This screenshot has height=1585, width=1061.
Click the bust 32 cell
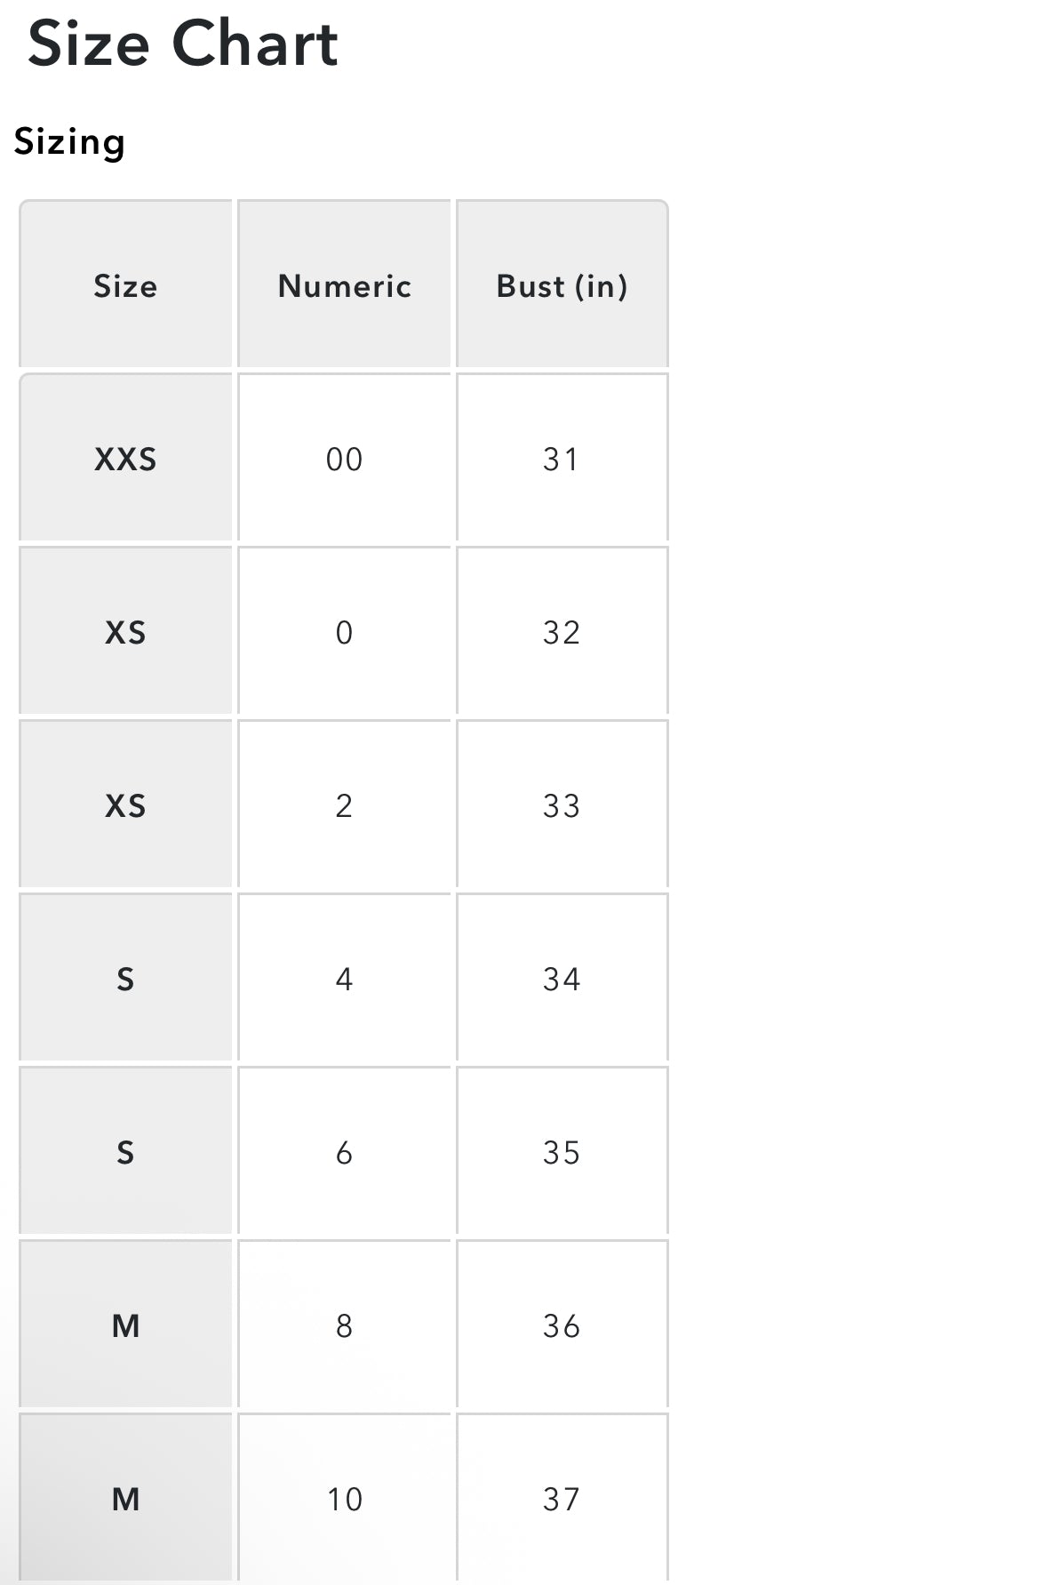(x=562, y=631)
